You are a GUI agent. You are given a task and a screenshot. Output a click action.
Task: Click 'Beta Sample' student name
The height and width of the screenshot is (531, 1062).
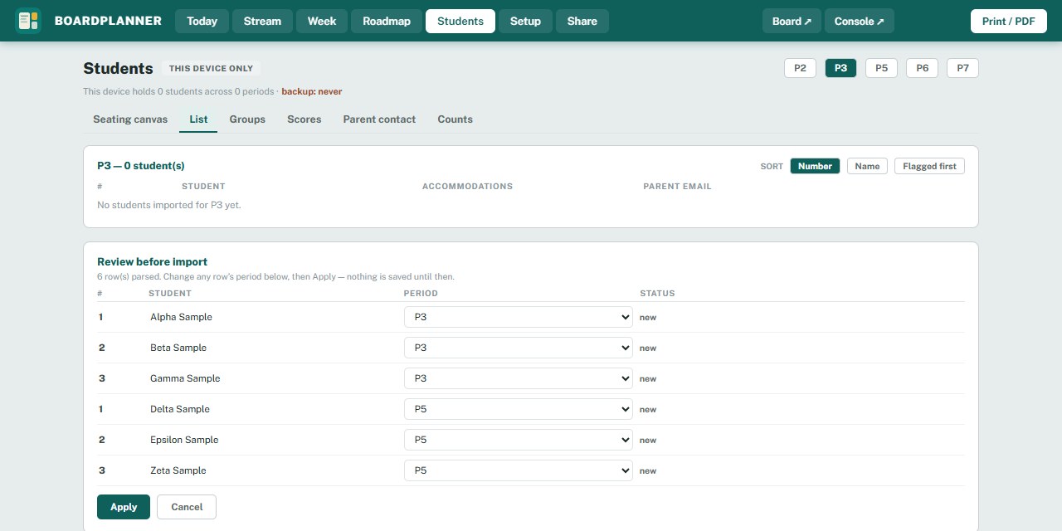(x=178, y=348)
